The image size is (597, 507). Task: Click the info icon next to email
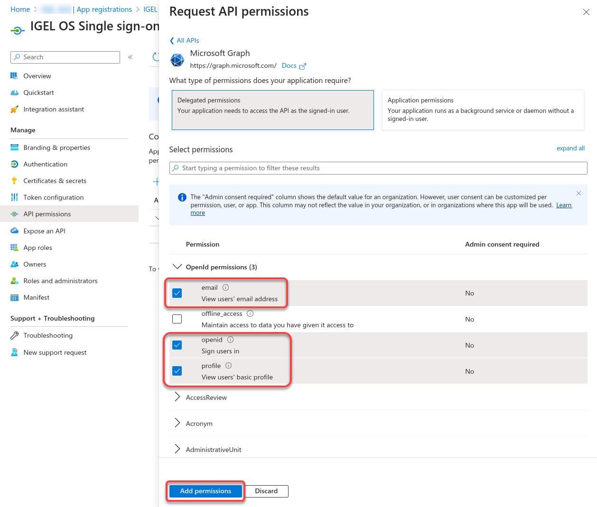[226, 287]
